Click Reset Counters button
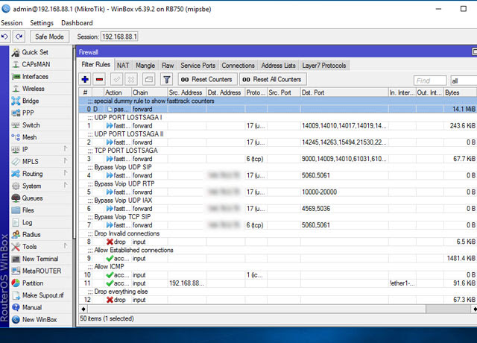 [207, 80]
